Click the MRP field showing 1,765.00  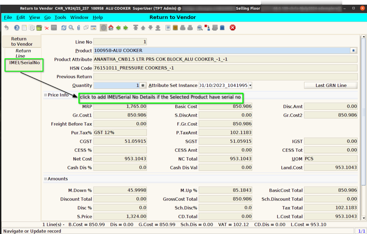[x=120, y=107]
